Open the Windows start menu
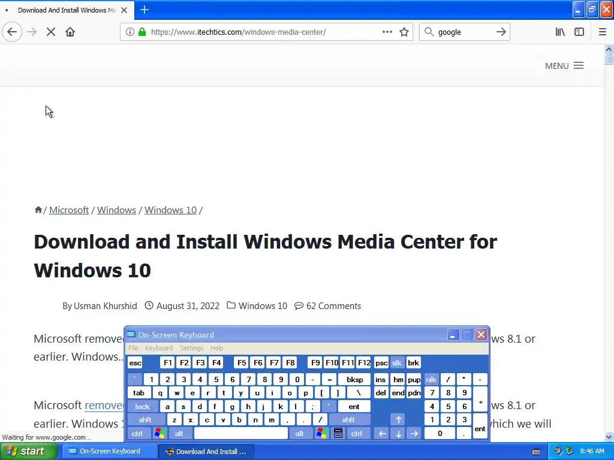The width and height of the screenshot is (614, 460). tap(29, 452)
